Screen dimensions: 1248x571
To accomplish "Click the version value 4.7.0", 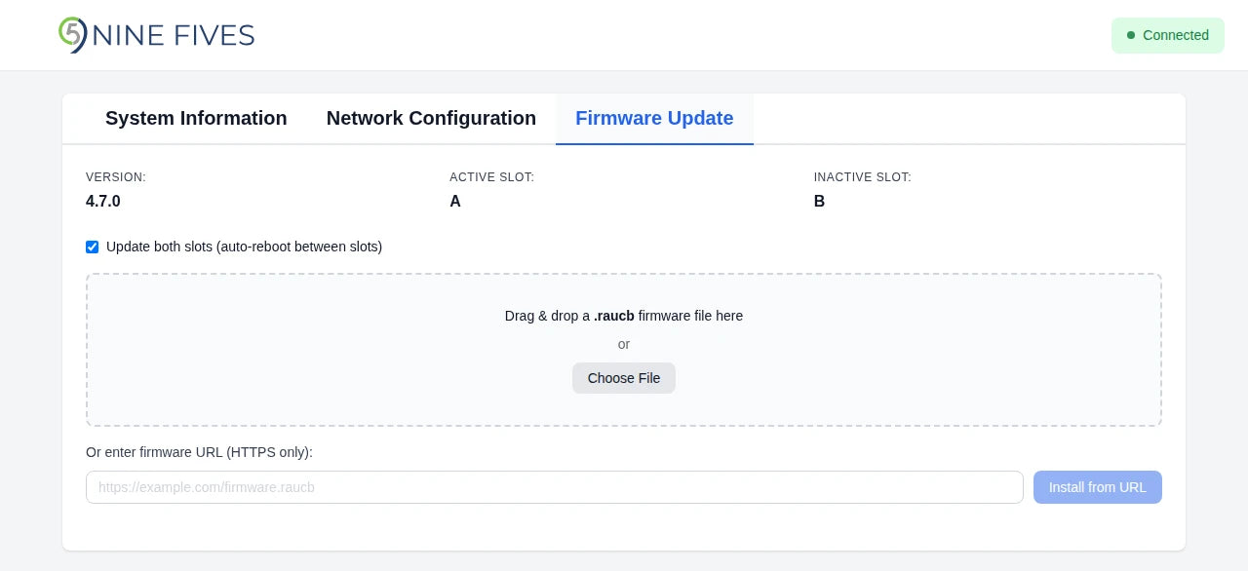I will coord(103,202).
